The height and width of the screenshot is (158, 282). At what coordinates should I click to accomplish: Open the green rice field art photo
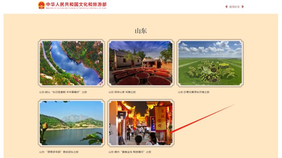[210, 63]
